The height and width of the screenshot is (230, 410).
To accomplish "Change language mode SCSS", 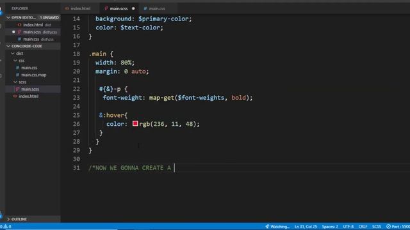I will point(377,226).
